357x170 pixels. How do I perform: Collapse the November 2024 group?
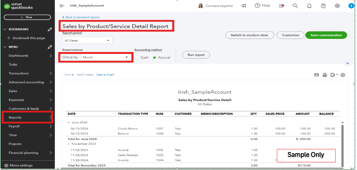[69, 144]
